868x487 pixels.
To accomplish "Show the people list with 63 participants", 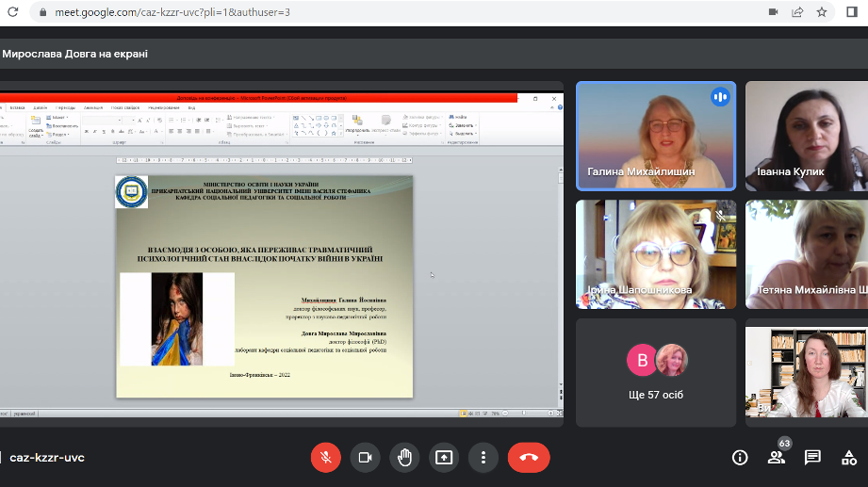I will pyautogui.click(x=777, y=457).
